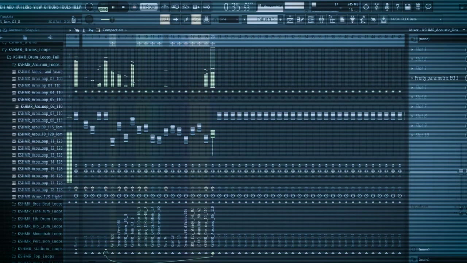467x263 pixels.
Task: Open the TOOLS menu
Action: click(x=65, y=7)
